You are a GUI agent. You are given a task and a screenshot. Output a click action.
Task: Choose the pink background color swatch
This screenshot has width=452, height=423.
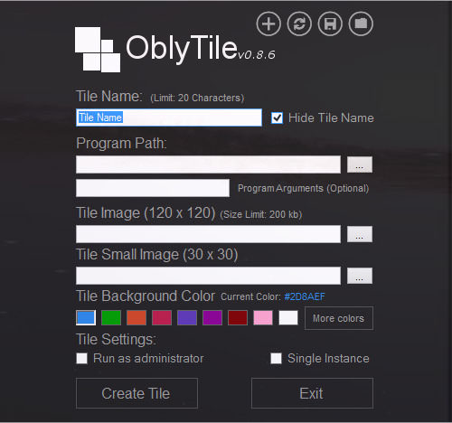point(263,318)
